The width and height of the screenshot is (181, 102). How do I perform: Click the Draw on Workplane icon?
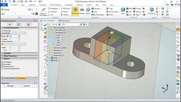(x=43, y=12)
